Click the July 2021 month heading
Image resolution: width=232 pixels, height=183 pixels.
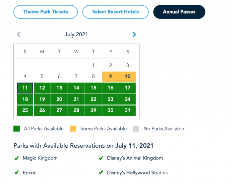(76, 34)
